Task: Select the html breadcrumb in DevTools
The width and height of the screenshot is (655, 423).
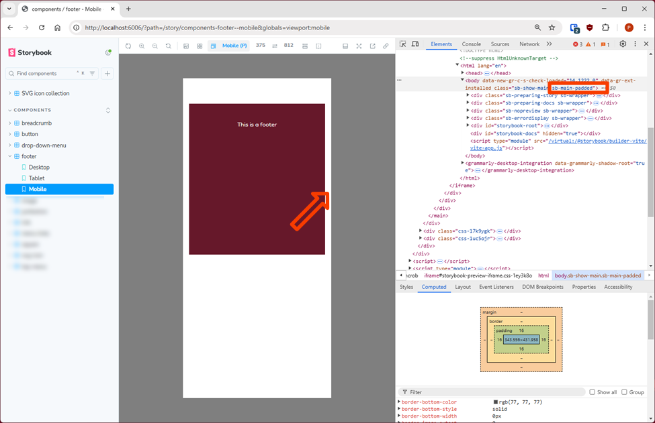Action: (543, 276)
